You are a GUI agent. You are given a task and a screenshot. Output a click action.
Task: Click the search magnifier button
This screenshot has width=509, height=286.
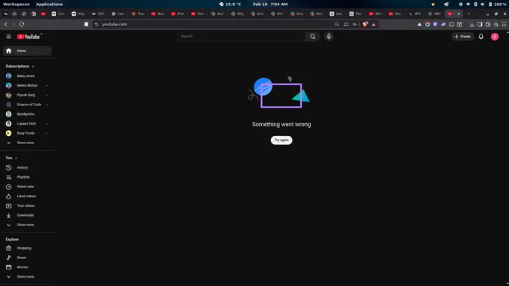(313, 37)
